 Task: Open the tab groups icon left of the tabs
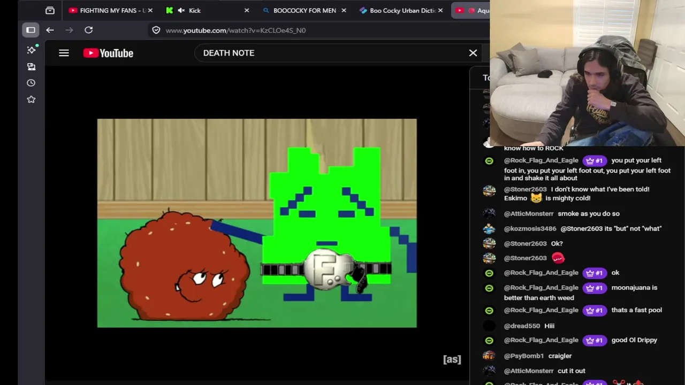tap(50, 10)
